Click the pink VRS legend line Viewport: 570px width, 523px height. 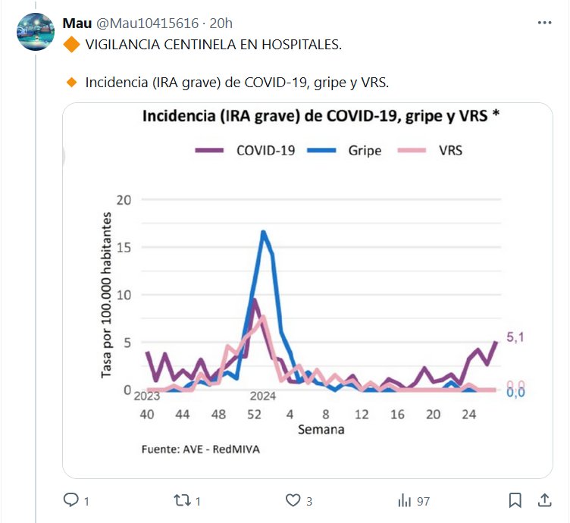tap(410, 150)
